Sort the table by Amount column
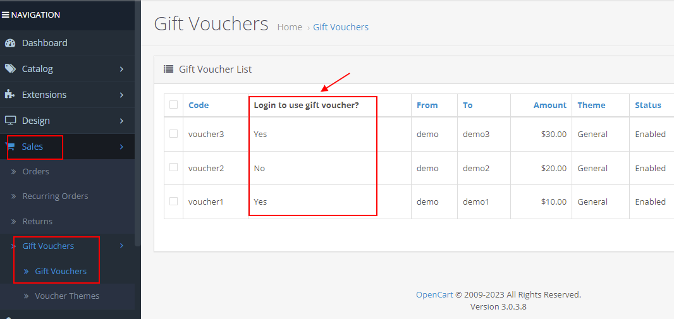 (549, 105)
